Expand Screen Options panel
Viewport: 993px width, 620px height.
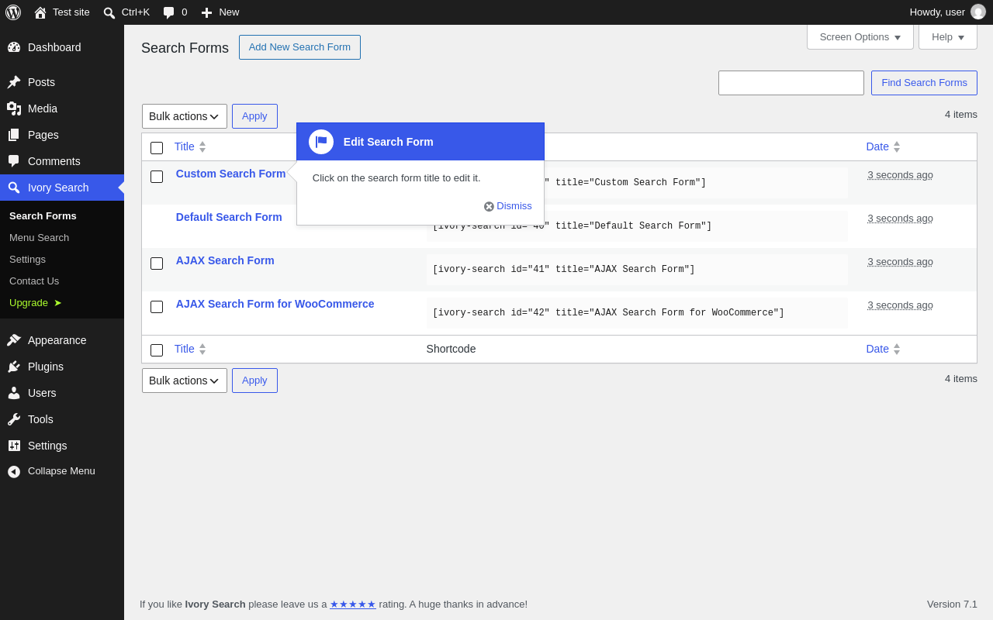[860, 36]
